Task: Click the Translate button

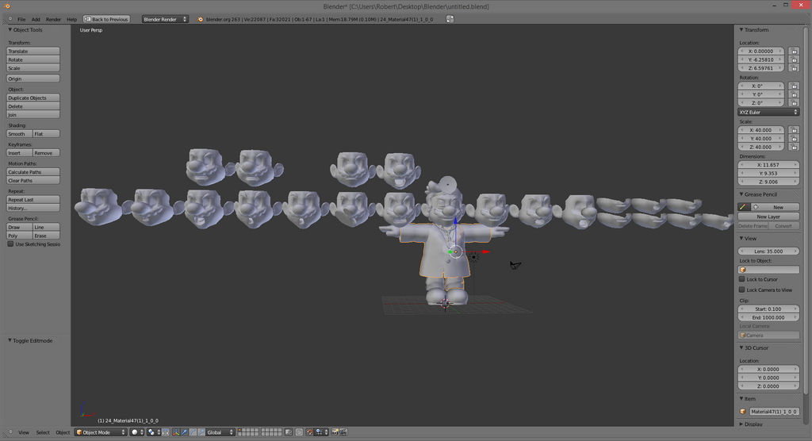Action: [33, 52]
